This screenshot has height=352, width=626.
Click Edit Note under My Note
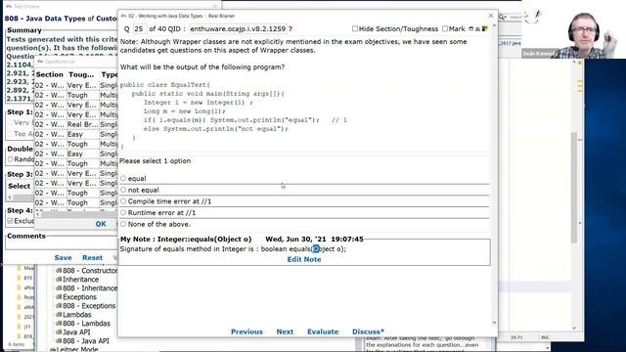click(304, 259)
